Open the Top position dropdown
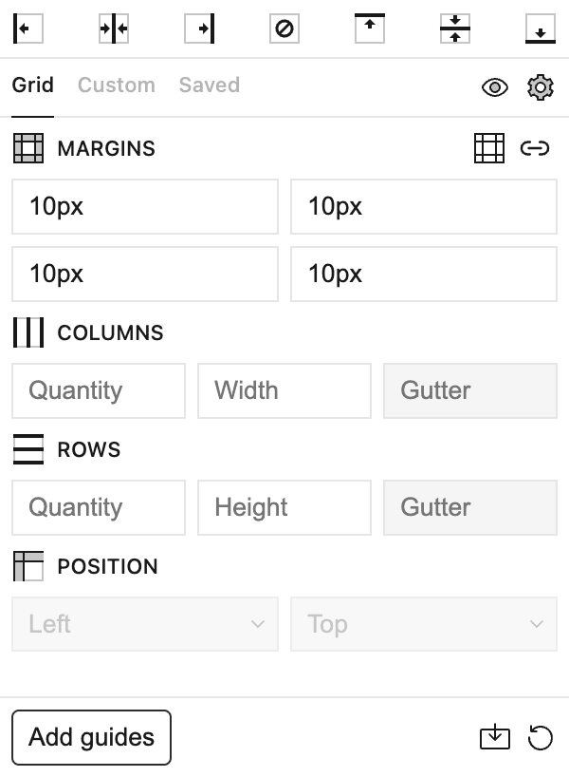 click(x=424, y=624)
